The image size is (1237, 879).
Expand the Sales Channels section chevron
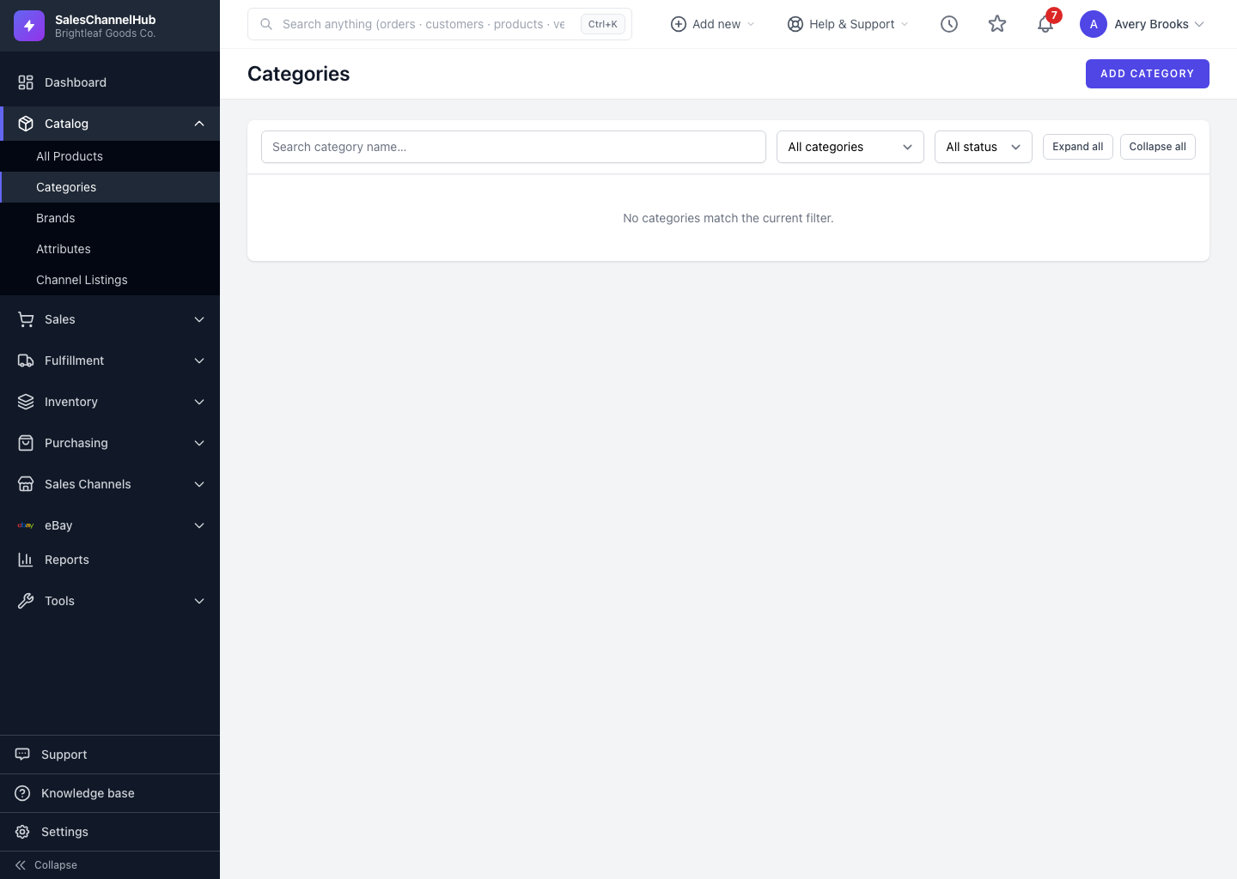199,484
